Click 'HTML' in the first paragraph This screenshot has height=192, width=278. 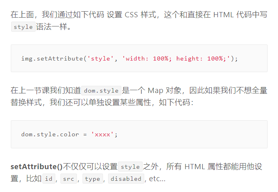(x=224, y=15)
